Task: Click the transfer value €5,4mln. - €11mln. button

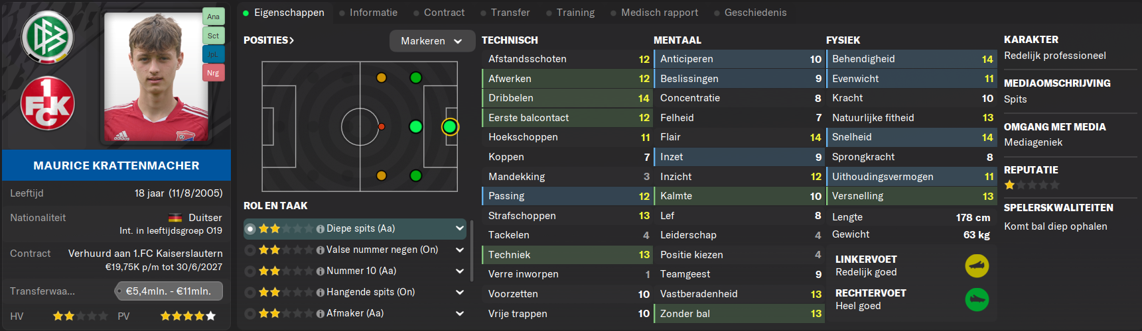Action: 168,291
